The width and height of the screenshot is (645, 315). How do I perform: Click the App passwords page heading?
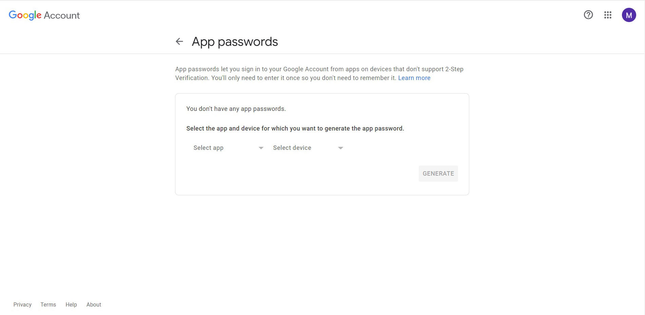235,42
